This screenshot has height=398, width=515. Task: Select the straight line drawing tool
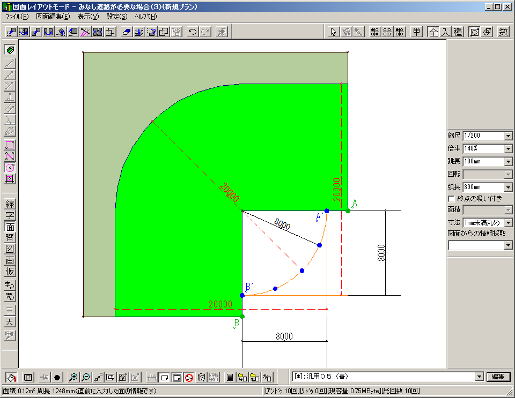pos(10,63)
